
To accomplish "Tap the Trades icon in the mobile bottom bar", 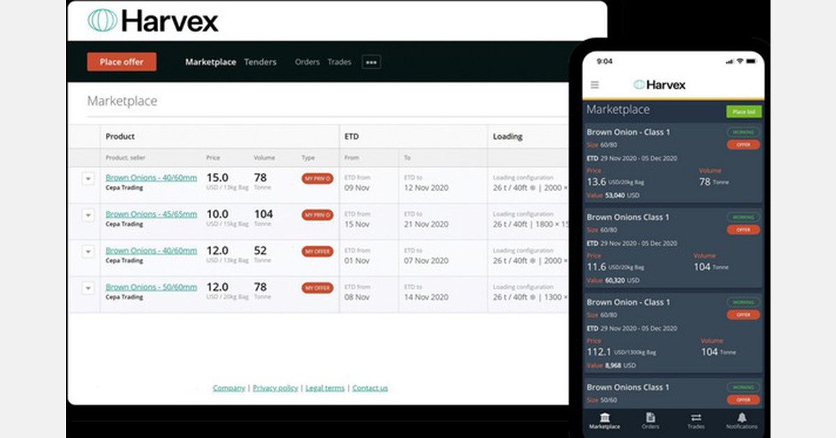I will click(x=696, y=420).
